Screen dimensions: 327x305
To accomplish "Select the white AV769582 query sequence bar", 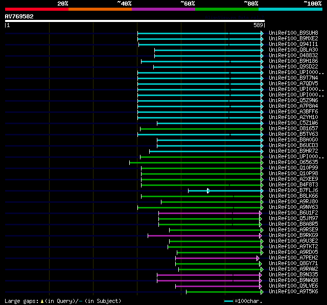I will point(135,21).
